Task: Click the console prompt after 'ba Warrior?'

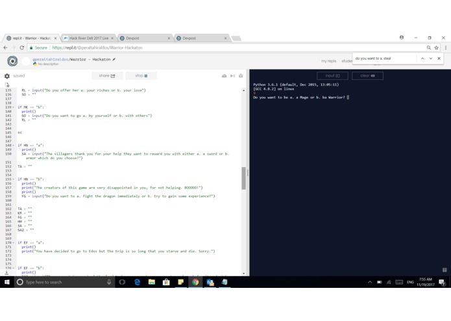Action: pyautogui.click(x=348, y=97)
